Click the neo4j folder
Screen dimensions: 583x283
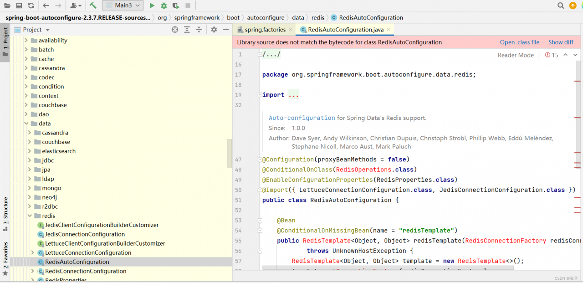49,197
